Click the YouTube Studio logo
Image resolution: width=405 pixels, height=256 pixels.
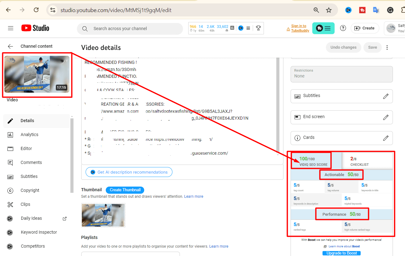click(x=35, y=28)
